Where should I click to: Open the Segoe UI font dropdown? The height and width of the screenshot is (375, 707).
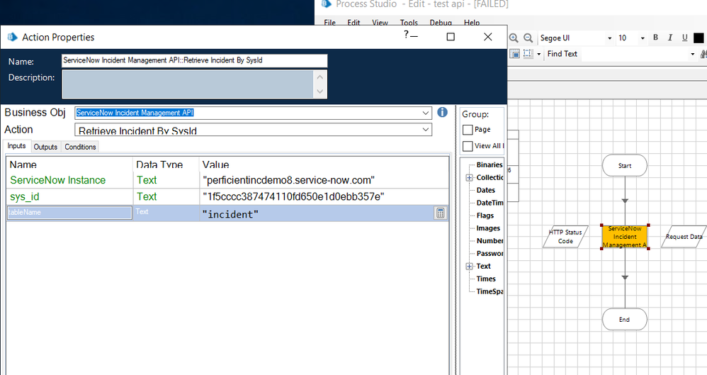tap(610, 38)
